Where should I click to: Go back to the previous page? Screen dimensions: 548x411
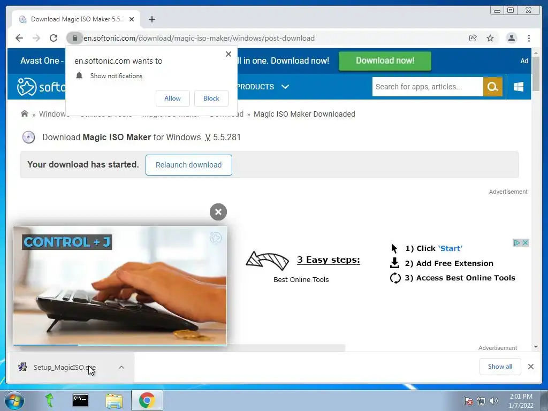click(19, 38)
